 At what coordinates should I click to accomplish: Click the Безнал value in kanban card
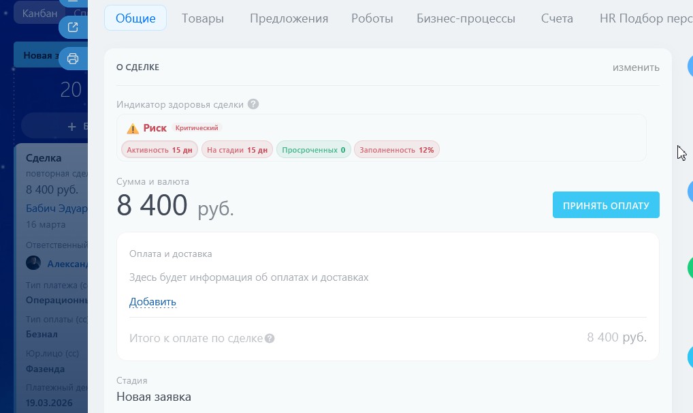(x=42, y=334)
